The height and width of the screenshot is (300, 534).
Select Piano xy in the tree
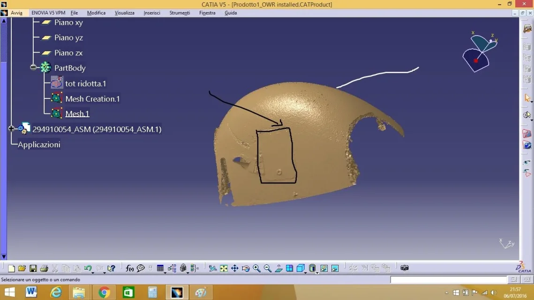click(68, 22)
